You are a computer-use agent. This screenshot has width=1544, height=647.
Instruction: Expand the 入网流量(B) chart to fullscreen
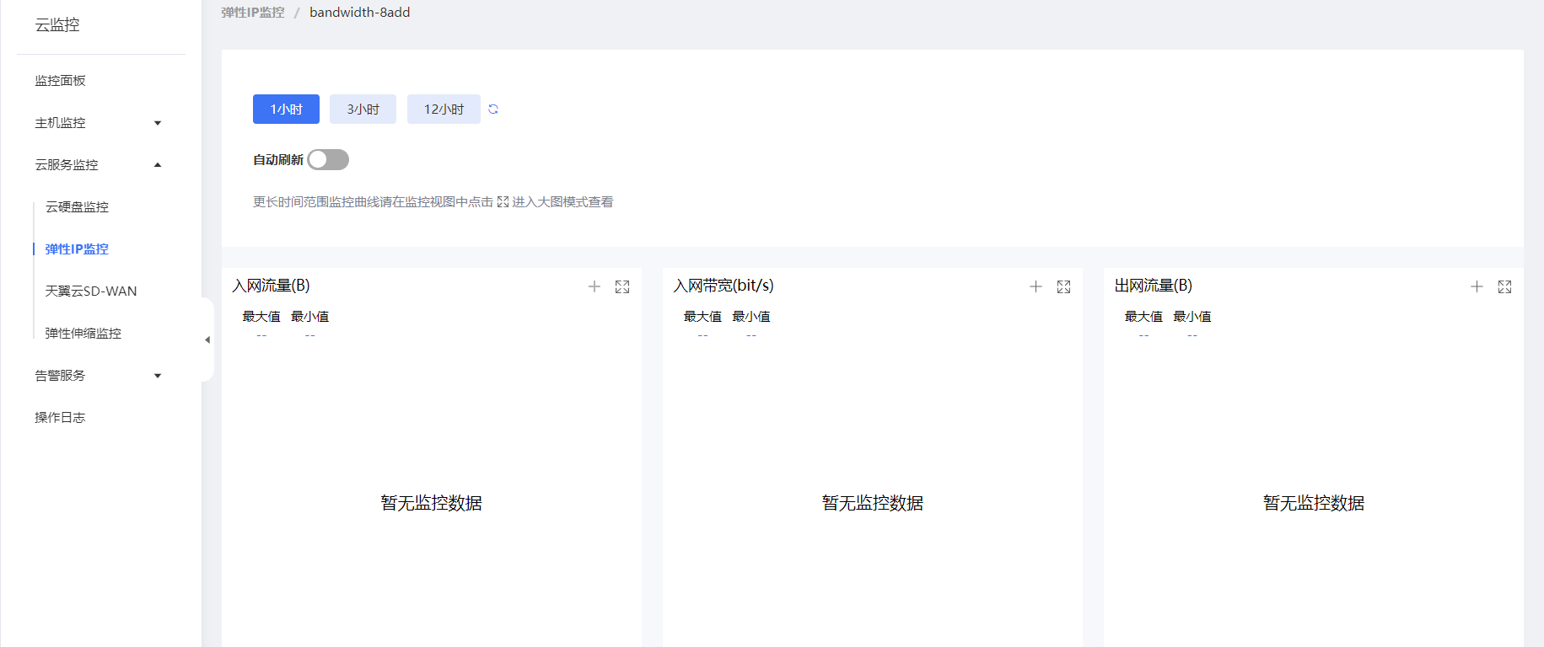coord(622,286)
